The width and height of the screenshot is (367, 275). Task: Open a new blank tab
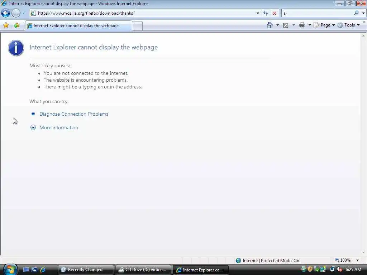pos(137,26)
